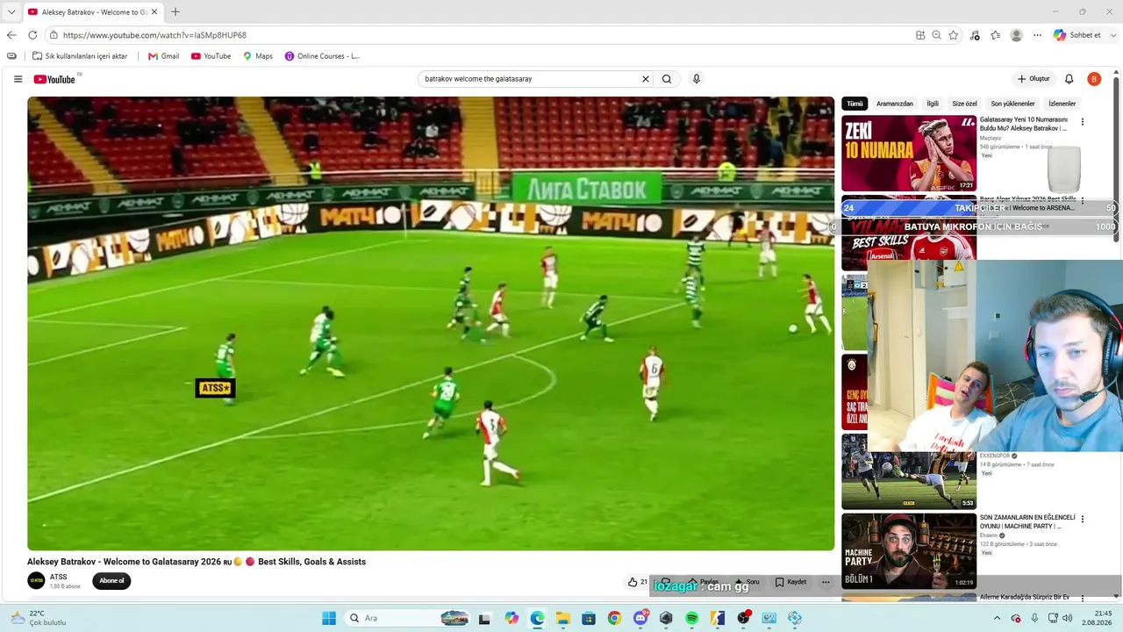Open options for Machine Party video

[x=1083, y=519]
